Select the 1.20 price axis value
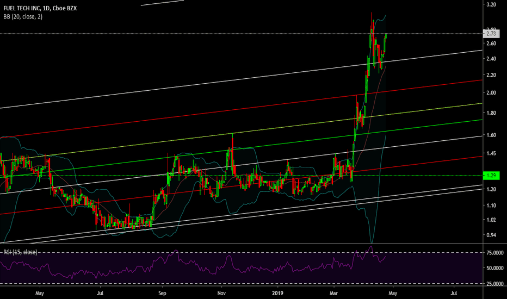The width and height of the screenshot is (507, 299). coord(491,189)
